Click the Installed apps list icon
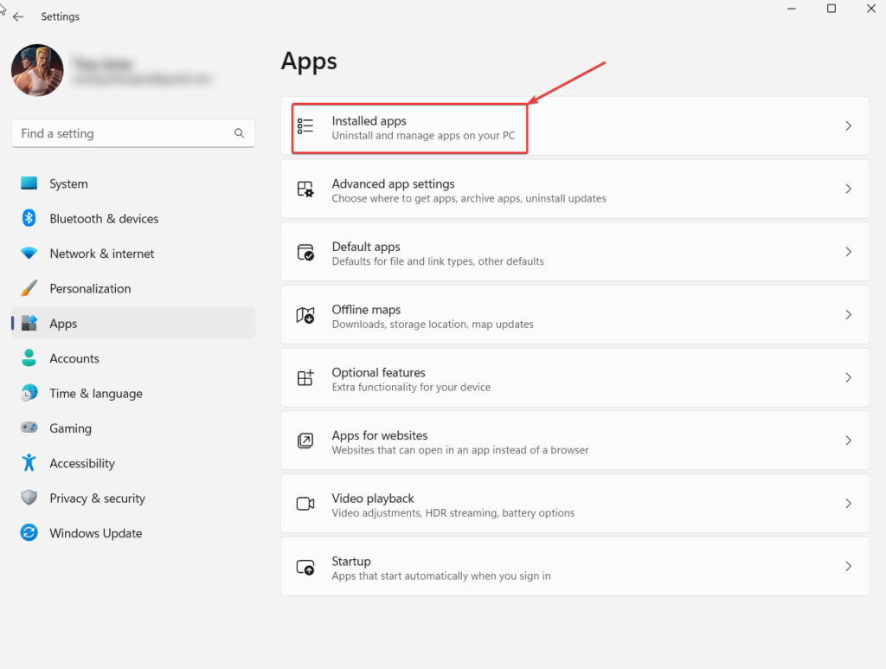Image resolution: width=886 pixels, height=669 pixels. point(305,126)
